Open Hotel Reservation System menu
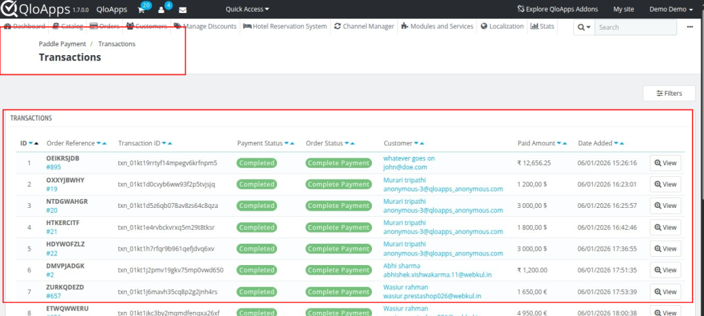This screenshot has width=704, height=316. click(x=285, y=27)
